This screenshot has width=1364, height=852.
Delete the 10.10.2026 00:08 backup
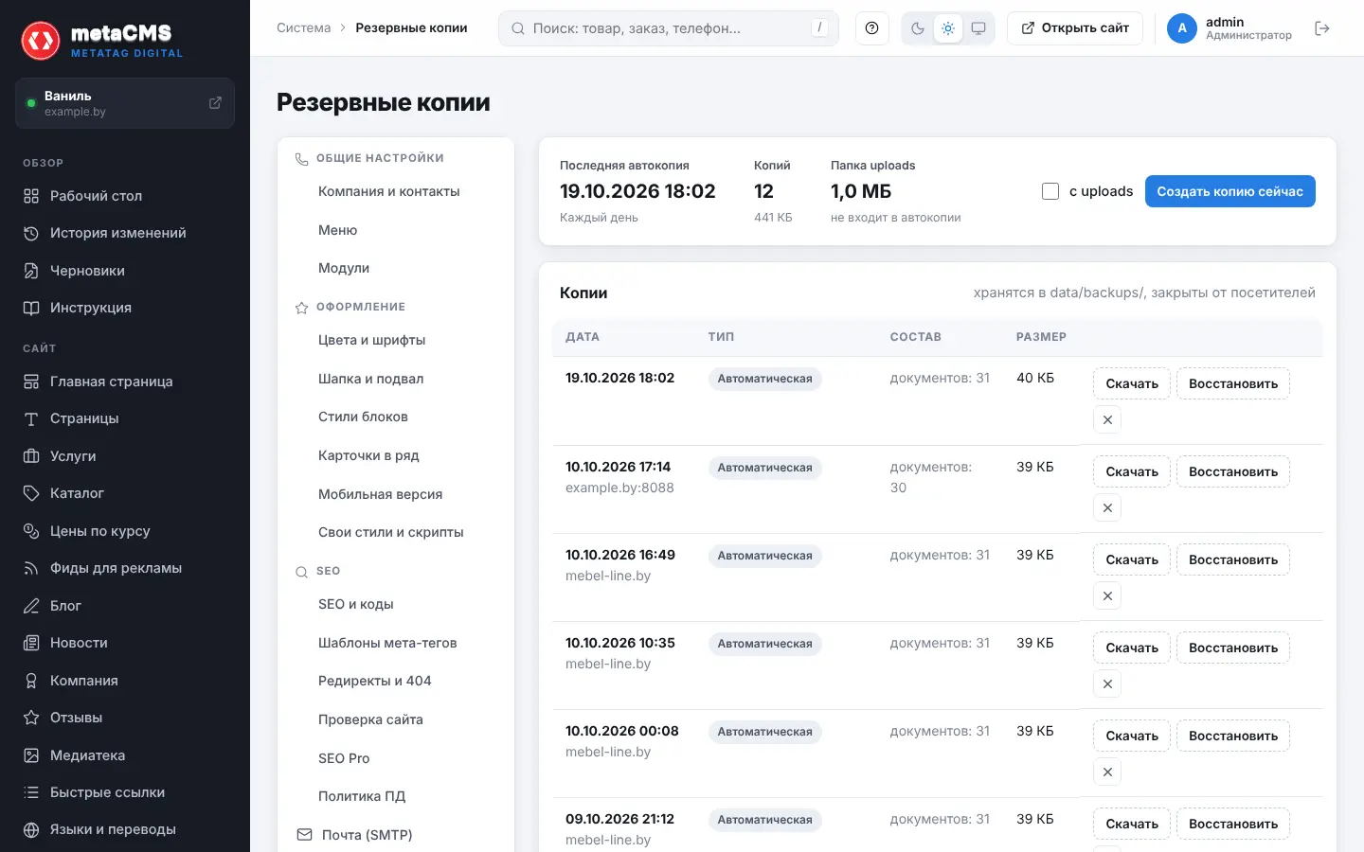coord(1107,772)
